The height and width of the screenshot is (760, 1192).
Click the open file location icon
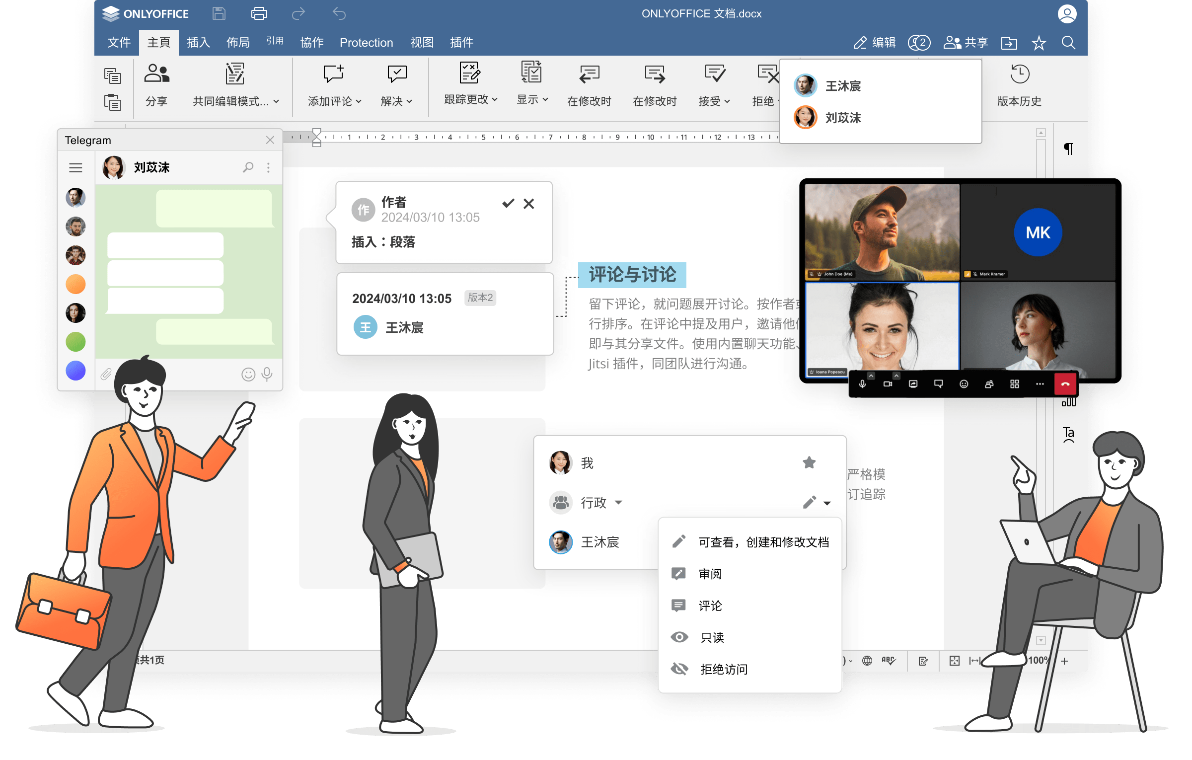click(1009, 43)
